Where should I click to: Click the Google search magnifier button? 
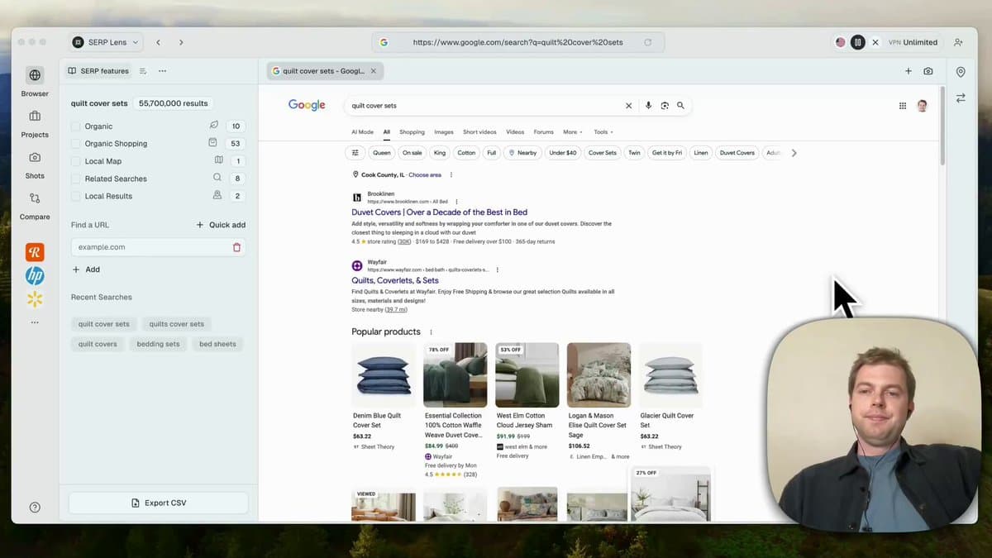click(680, 106)
